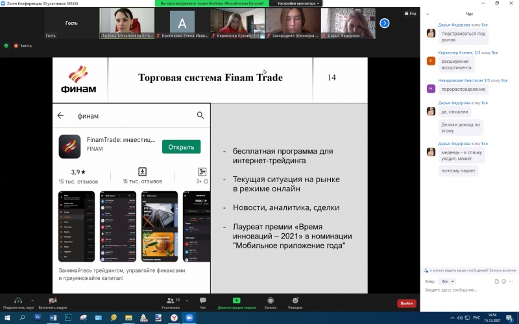Open the Реакции emoji menu
Screen dimensions: 519x324
295,303
